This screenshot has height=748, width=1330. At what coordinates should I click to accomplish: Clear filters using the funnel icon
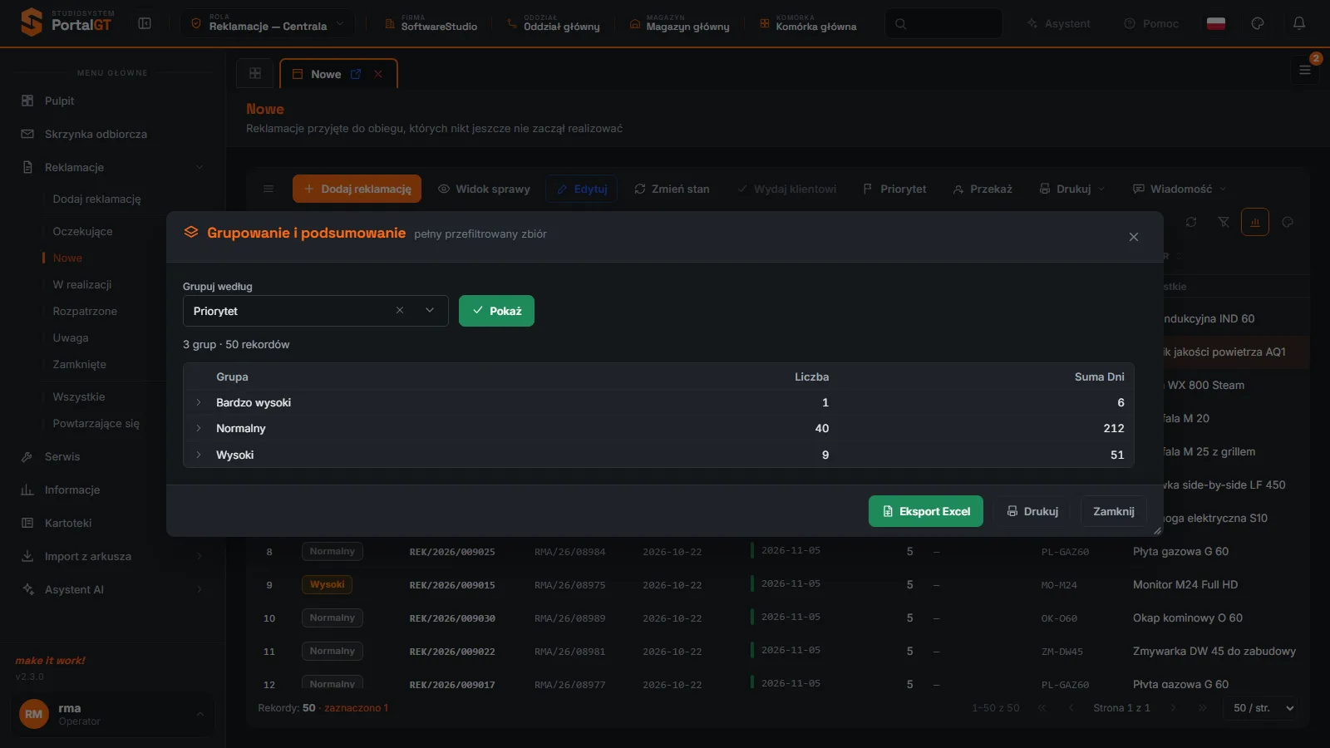[x=1224, y=222]
